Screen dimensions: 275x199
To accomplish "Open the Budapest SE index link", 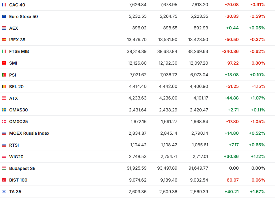I will pyautogui.click(x=22, y=168).
